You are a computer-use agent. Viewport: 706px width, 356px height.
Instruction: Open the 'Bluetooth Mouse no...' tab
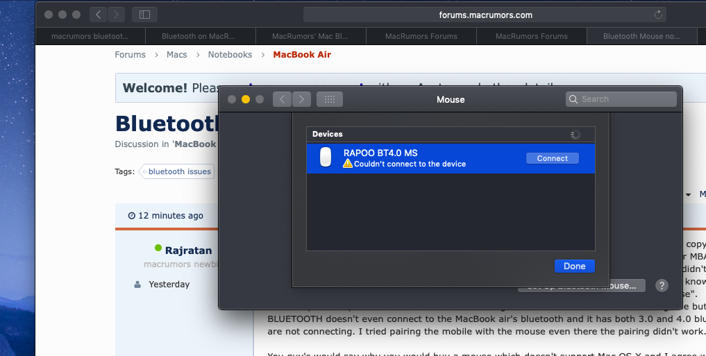(641, 36)
